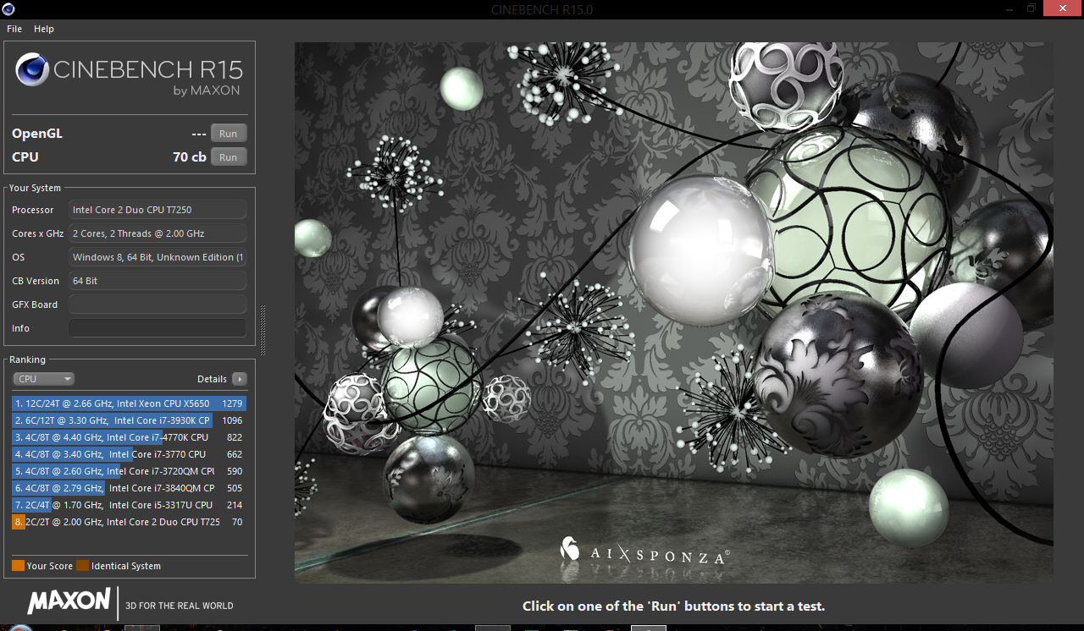
Task: Restore down the Cinebench window
Action: [x=1031, y=8]
